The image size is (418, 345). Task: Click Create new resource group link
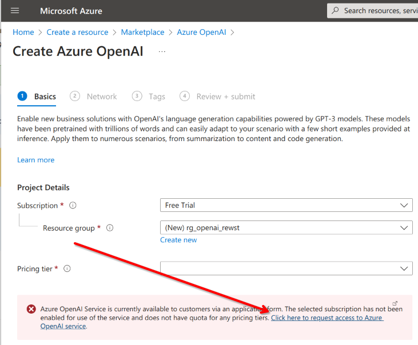point(178,240)
